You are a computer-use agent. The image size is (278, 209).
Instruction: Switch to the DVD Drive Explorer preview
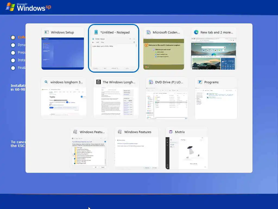(x=167, y=103)
